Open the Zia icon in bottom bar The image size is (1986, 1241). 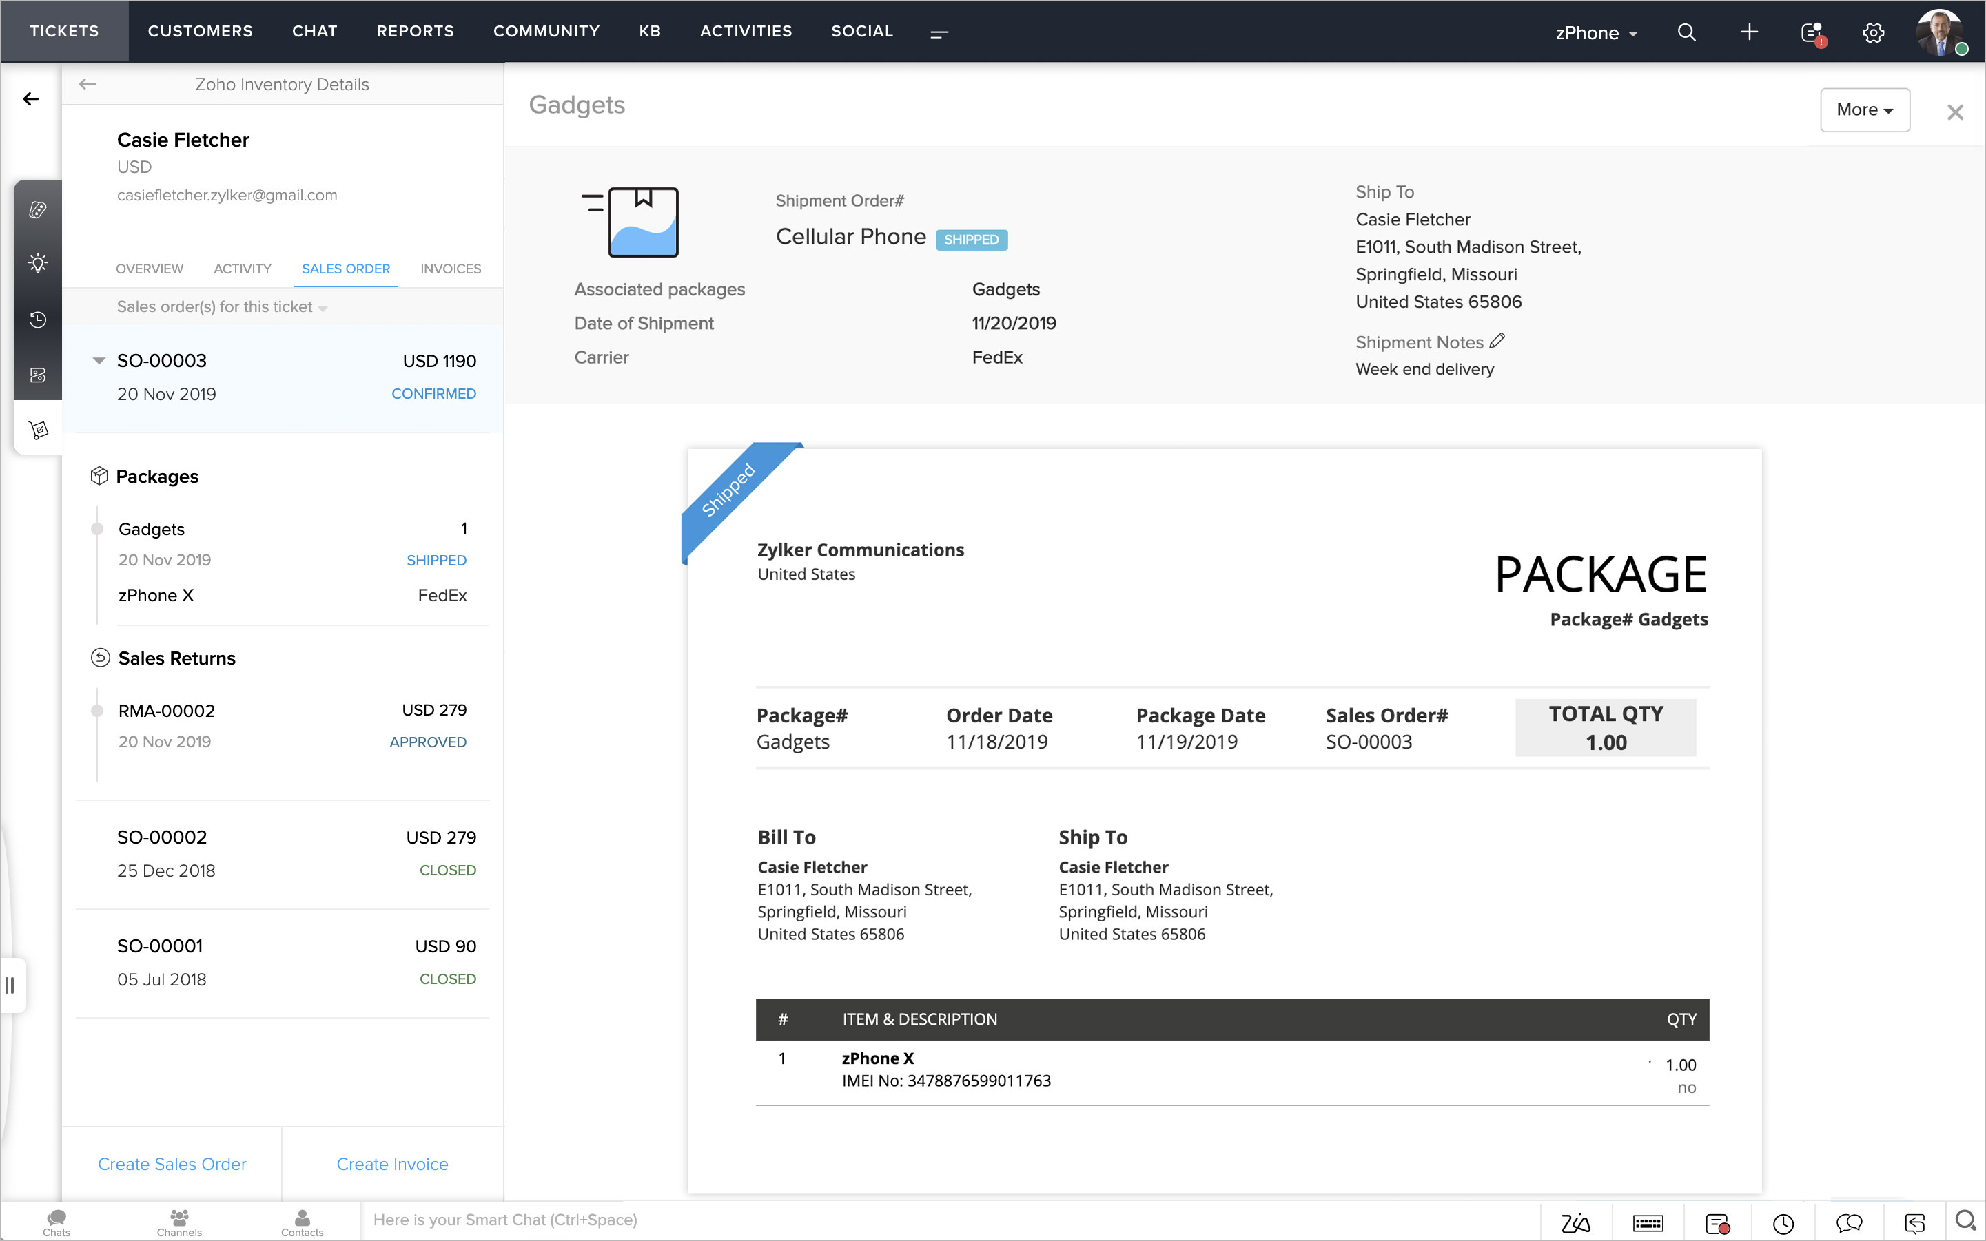point(1575,1223)
